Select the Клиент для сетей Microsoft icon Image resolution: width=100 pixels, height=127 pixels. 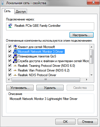[15, 47]
